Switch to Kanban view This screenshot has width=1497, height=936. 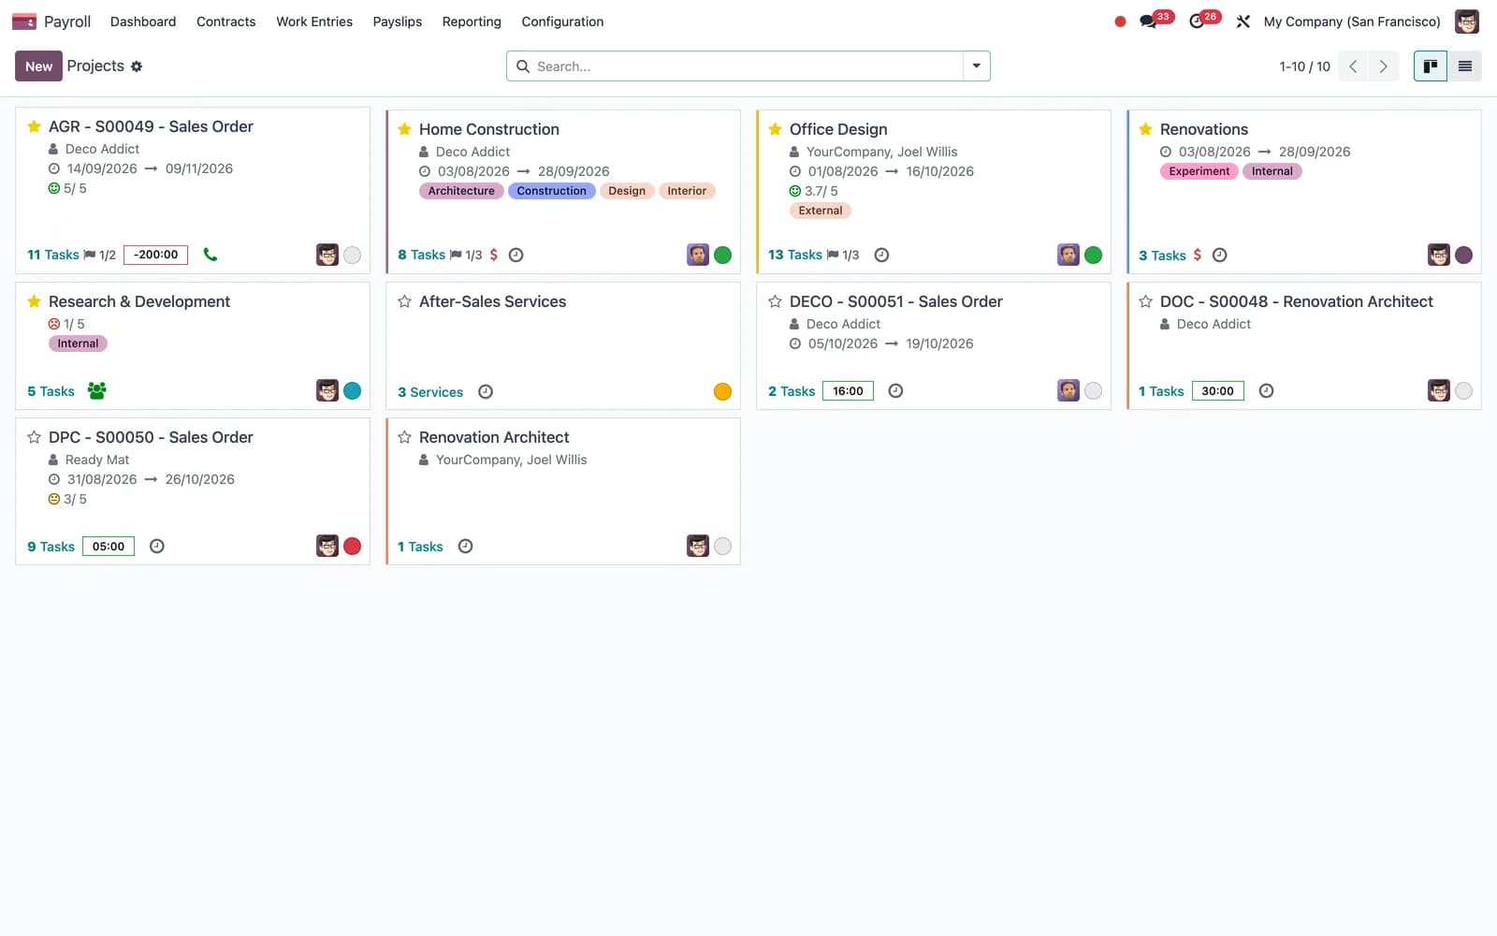click(1430, 66)
